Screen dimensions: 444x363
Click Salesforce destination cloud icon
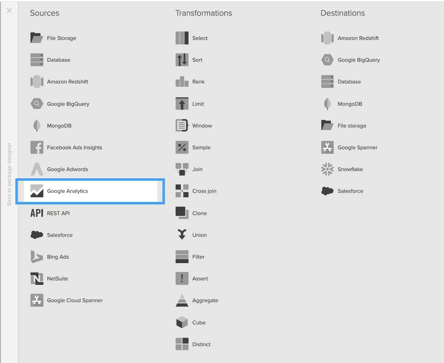coord(327,191)
